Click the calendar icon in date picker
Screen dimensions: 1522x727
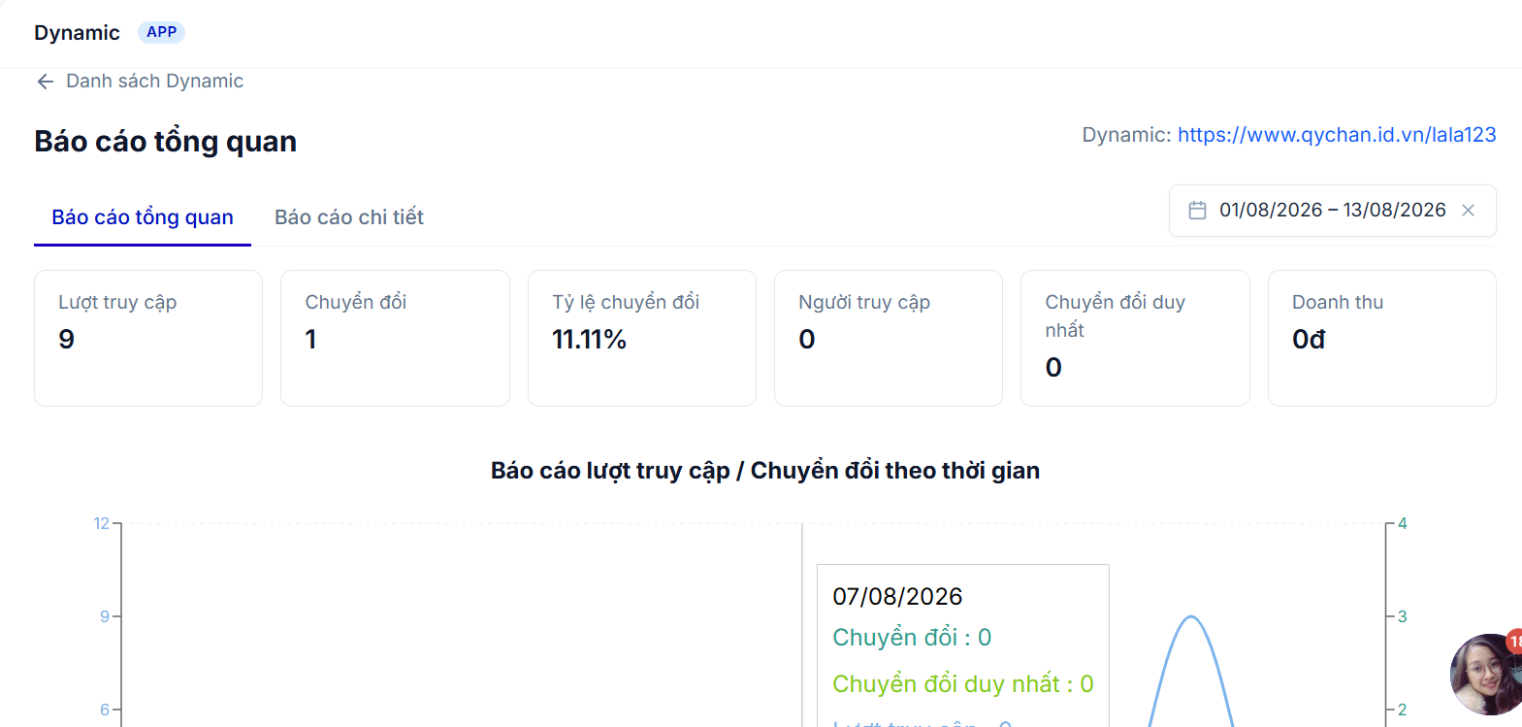point(1198,211)
